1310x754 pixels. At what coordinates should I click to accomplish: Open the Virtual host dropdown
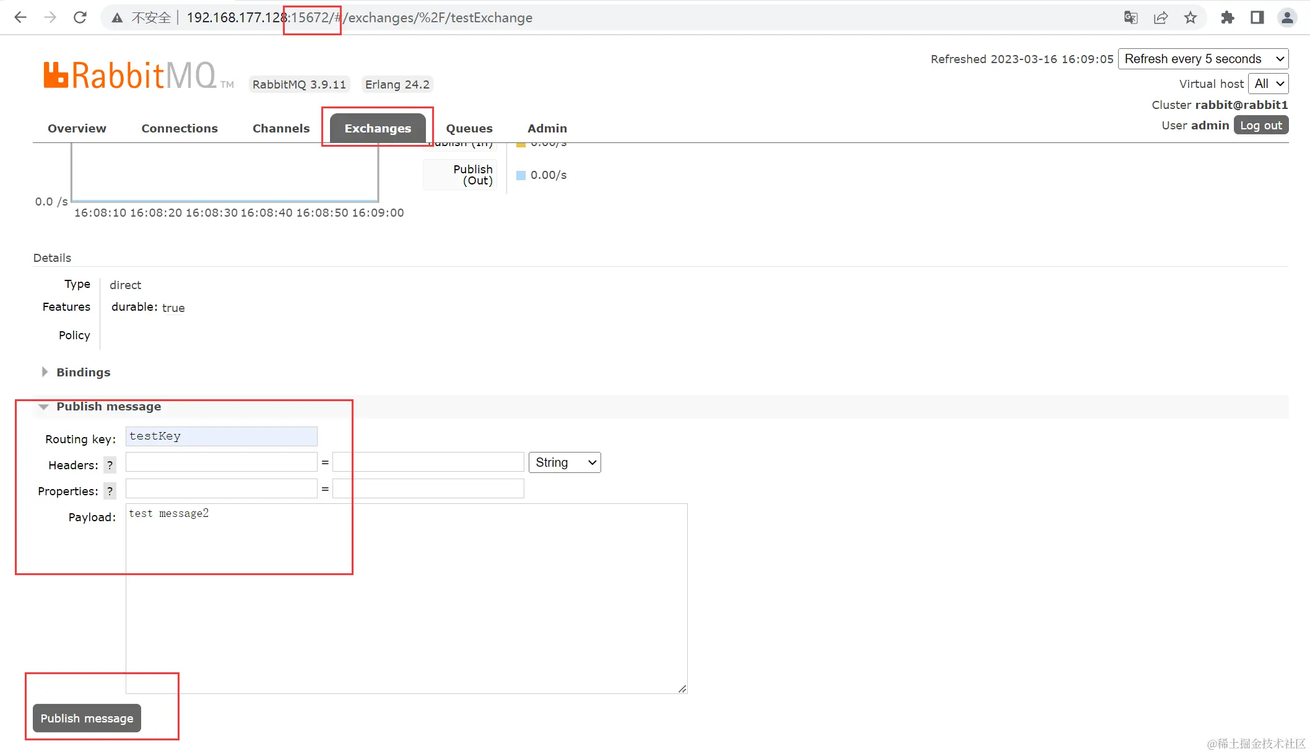pyautogui.click(x=1268, y=84)
